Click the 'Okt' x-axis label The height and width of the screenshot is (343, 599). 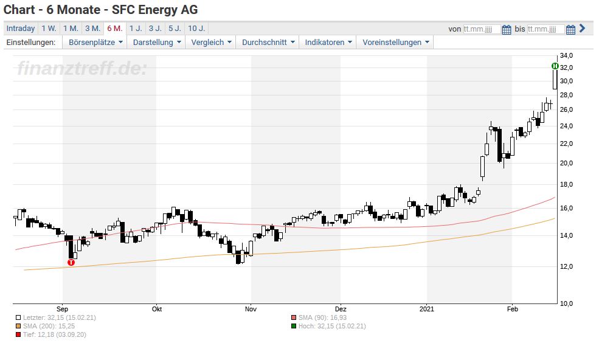click(157, 309)
